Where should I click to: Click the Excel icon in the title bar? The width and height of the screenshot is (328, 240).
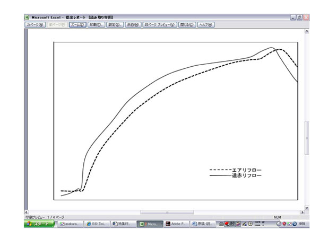tap(27, 17)
